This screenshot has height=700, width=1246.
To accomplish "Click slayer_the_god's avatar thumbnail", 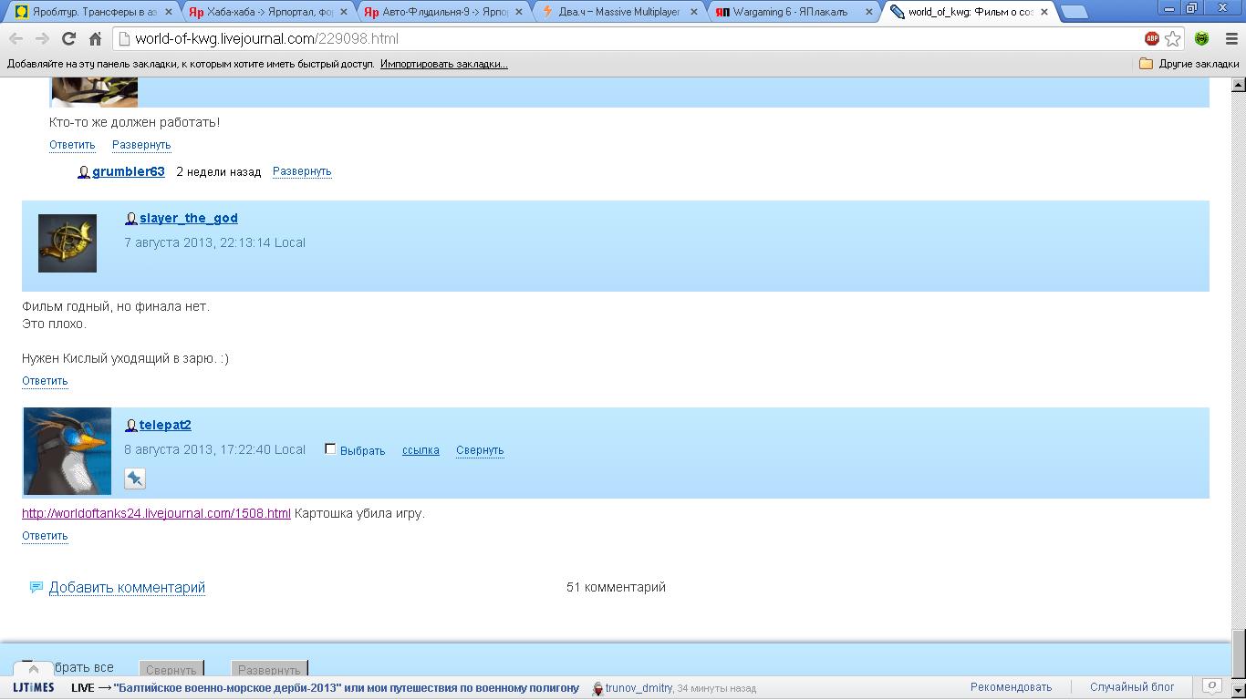I will coord(67,243).
